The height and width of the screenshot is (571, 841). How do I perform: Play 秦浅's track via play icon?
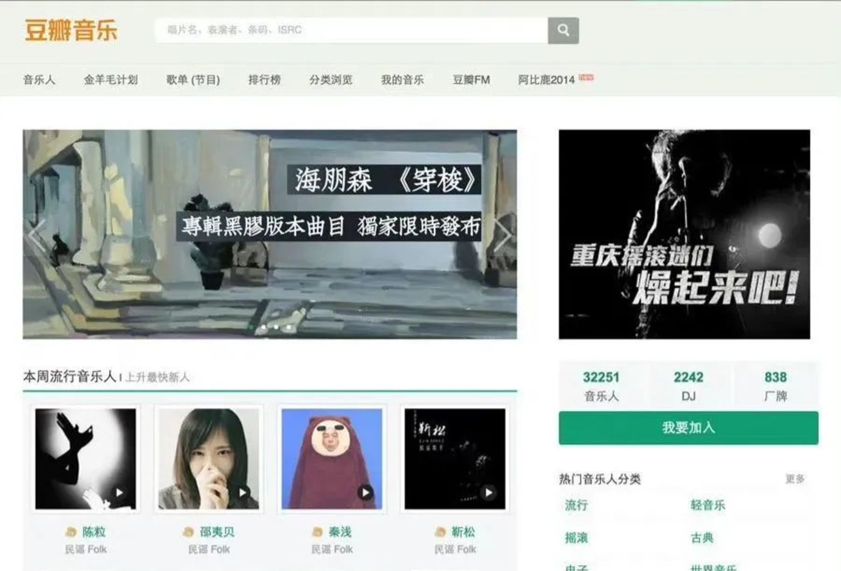click(365, 492)
